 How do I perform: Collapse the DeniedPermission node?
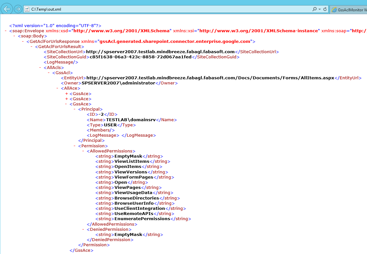click(84, 230)
